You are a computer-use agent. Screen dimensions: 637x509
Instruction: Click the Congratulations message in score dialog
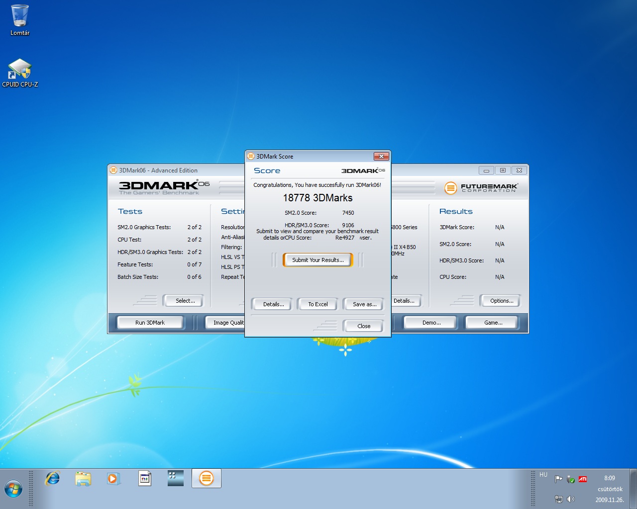click(x=317, y=185)
